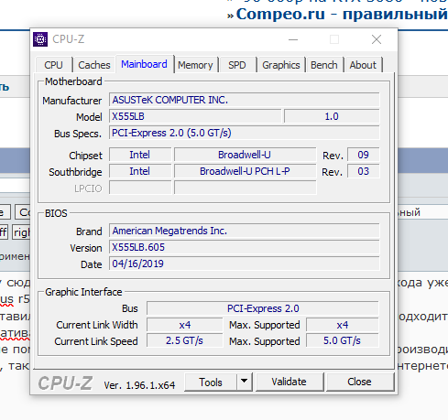Click the BIOS Date 04/16/2019

[x=245, y=264]
